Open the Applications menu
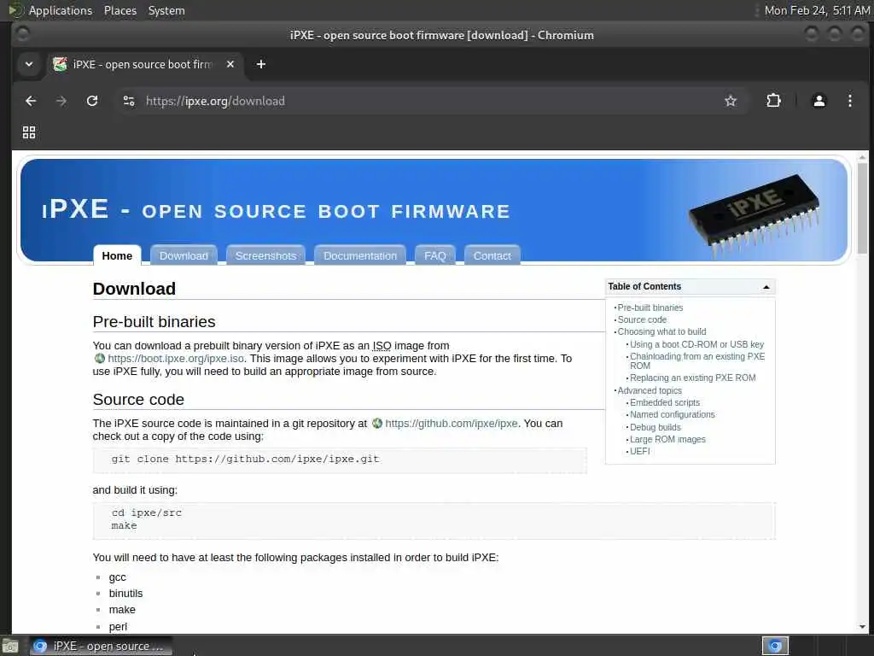This screenshot has height=656, width=874. pos(61,10)
